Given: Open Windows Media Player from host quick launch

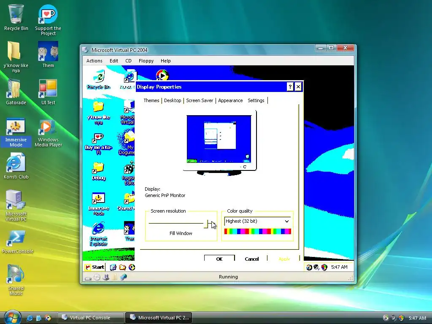Looking at the screenshot, I should (48, 318).
